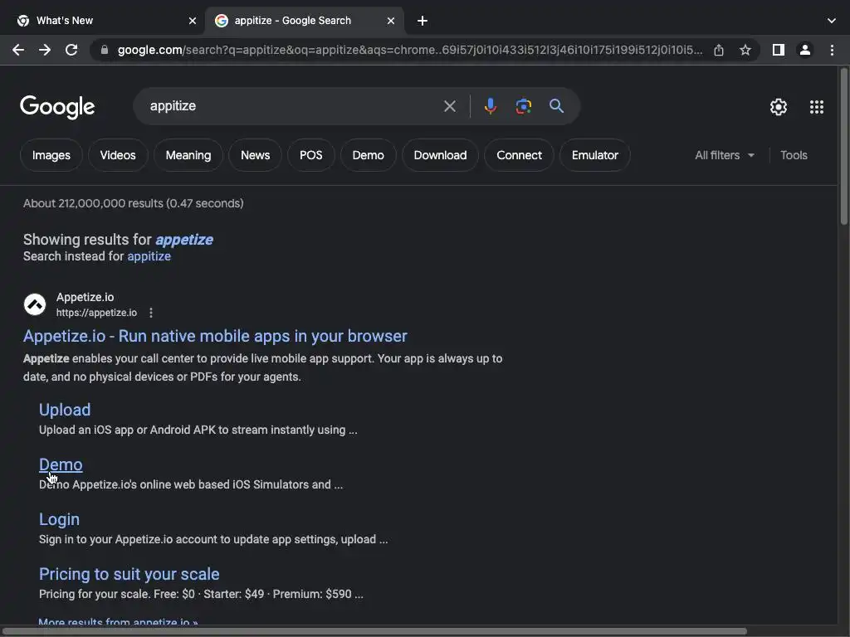Select the Emulator filter chip
850x637 pixels.
coord(594,155)
